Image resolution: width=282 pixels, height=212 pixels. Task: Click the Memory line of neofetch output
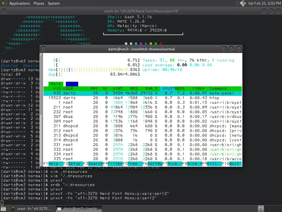pyautogui.click(x=137, y=30)
